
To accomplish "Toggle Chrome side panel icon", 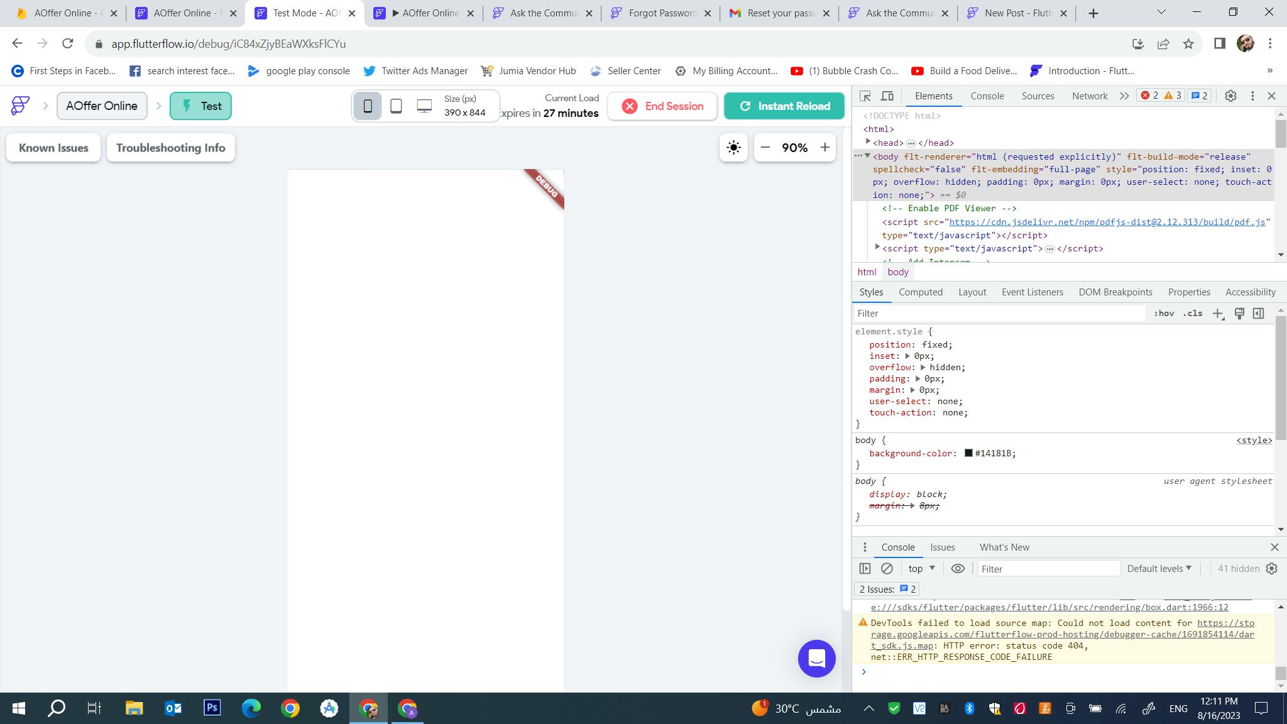I will pos(1220,43).
